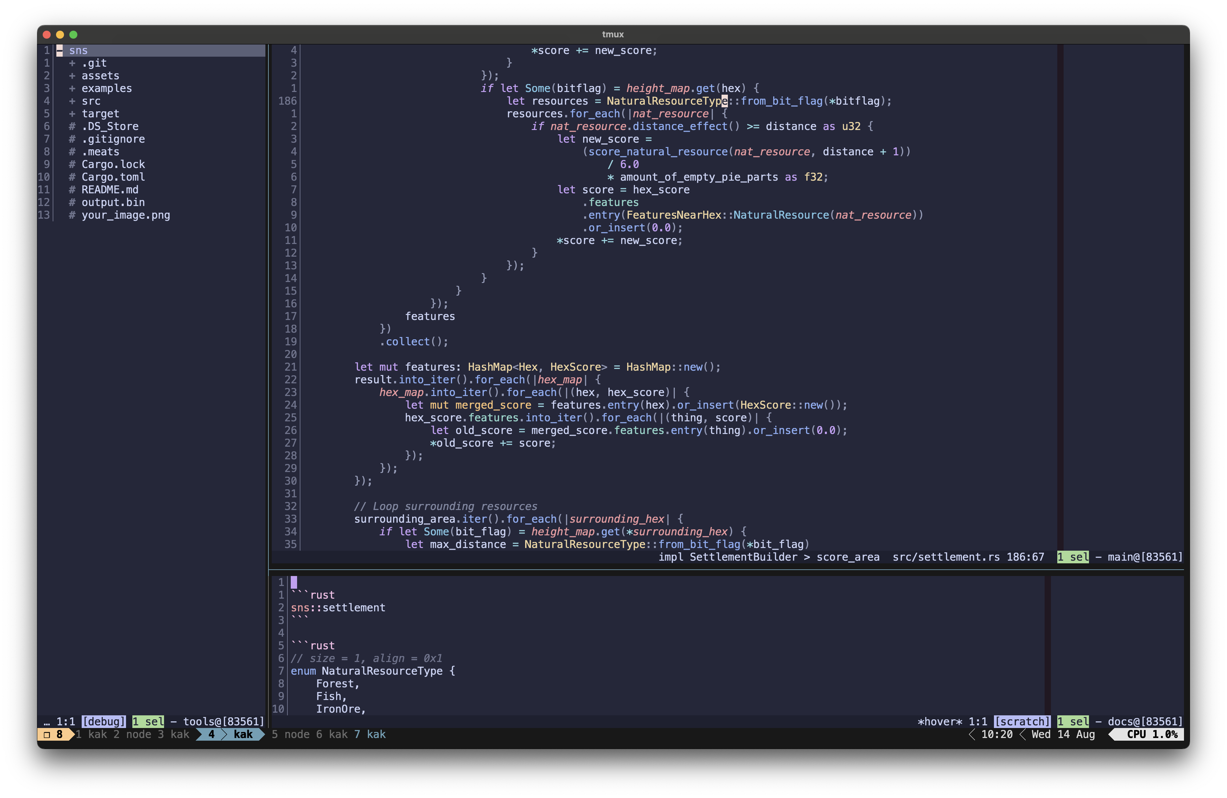Click tmux session indicator 8
This screenshot has width=1227, height=798.
[x=54, y=734]
